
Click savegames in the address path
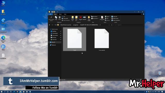click(76, 25)
